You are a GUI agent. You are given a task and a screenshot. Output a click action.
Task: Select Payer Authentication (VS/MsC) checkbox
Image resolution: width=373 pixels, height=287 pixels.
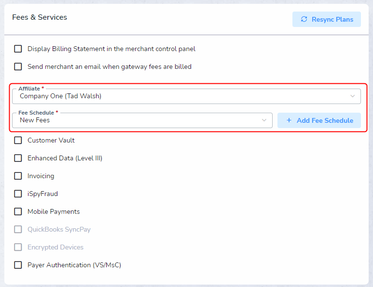point(18,265)
